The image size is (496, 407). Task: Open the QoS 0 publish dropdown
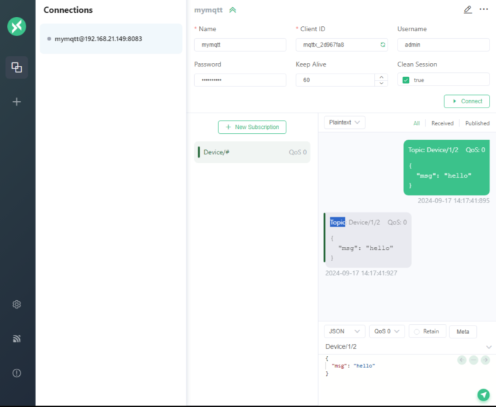pos(388,331)
